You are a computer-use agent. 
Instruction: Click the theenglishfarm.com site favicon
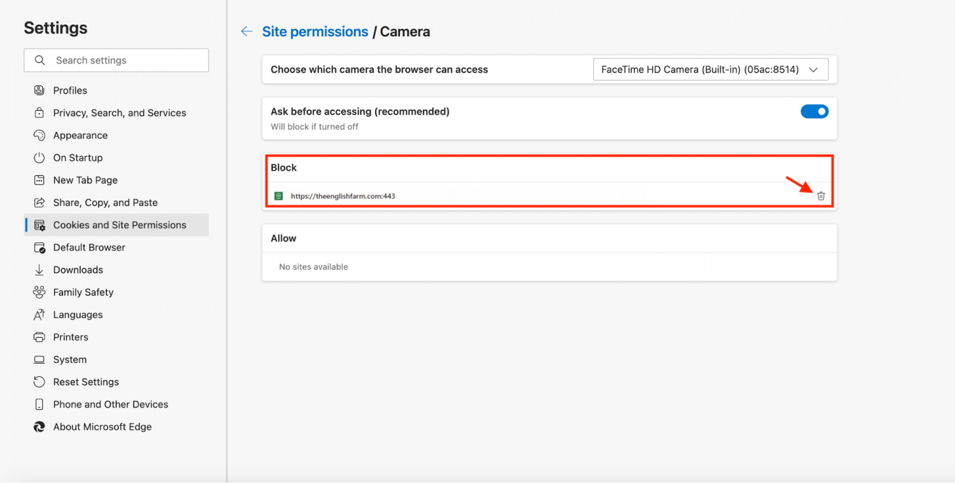point(278,196)
